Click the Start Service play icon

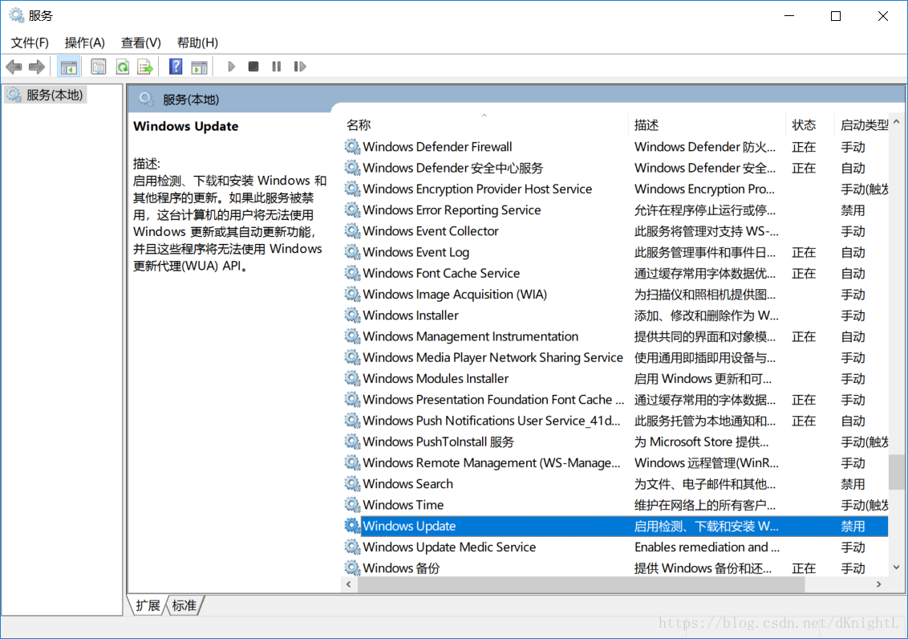pos(231,67)
